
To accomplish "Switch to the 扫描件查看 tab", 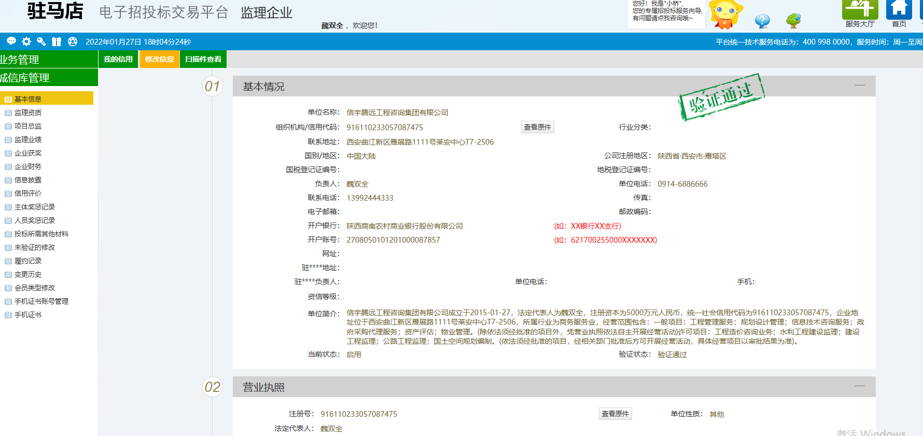I will pos(203,59).
